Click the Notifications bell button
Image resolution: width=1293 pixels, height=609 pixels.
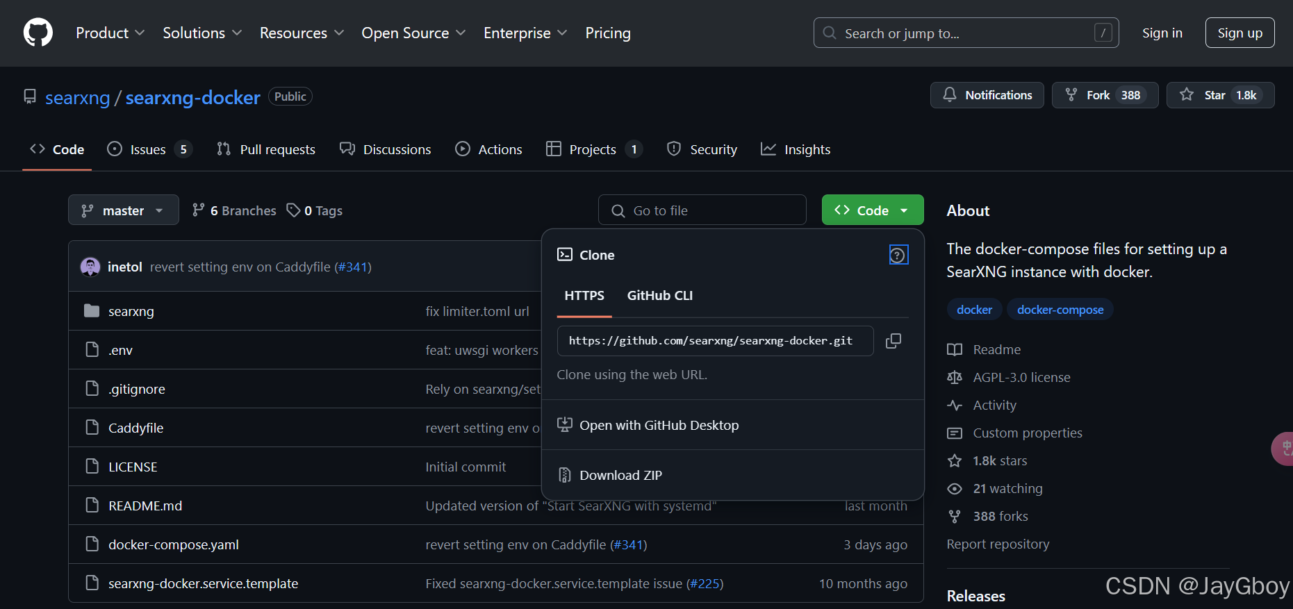coord(987,95)
